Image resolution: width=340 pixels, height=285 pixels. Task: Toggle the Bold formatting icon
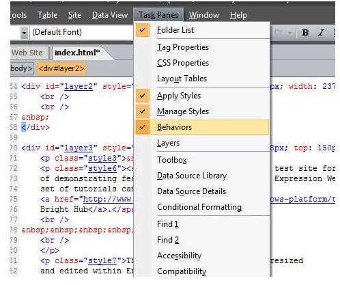click(305, 33)
